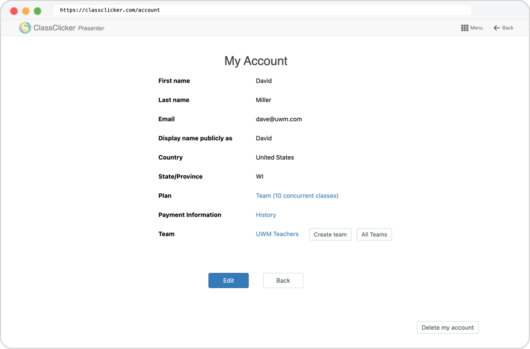Viewport: 530px width, 349px height.
Task: Click the All Teams button
Action: [374, 235]
